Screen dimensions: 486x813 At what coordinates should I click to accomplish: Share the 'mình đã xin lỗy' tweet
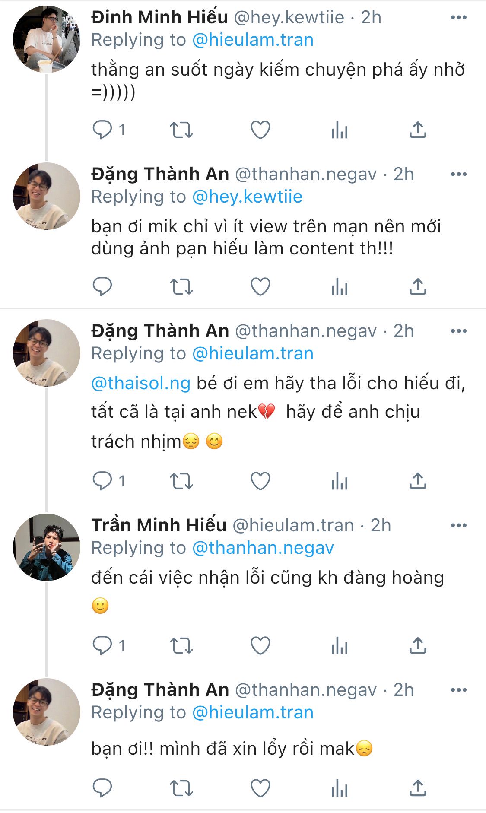418,788
